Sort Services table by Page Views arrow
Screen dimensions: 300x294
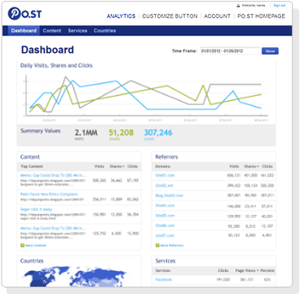(258, 270)
